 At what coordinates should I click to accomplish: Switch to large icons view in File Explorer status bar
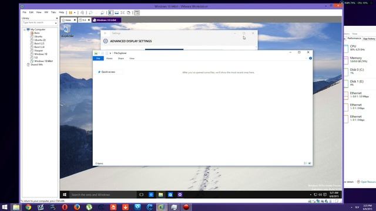(x=310, y=164)
